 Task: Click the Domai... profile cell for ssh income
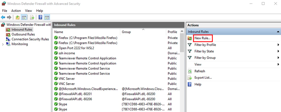pos(173,53)
